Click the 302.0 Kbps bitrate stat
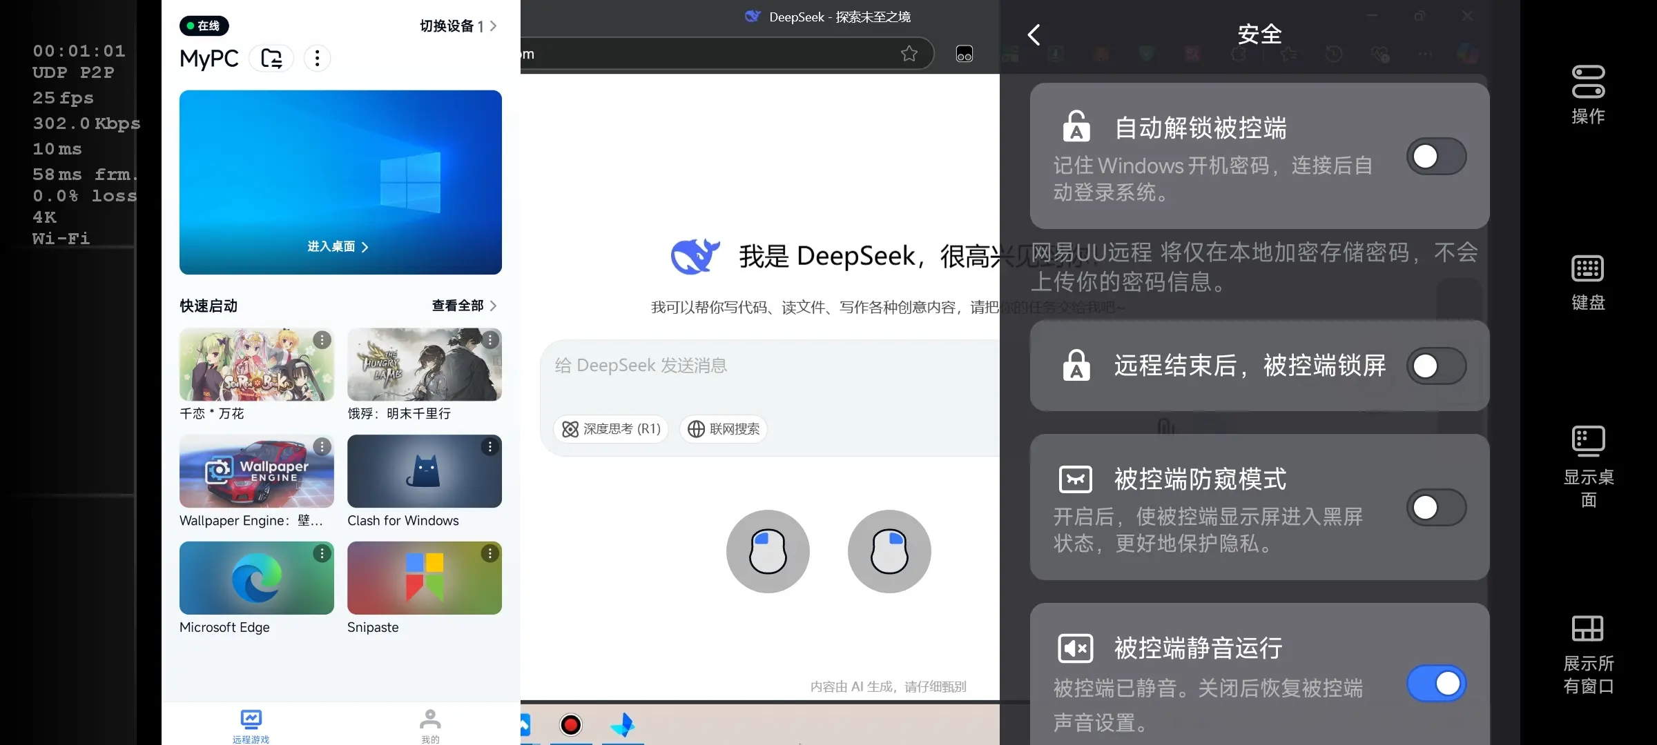 pyautogui.click(x=86, y=123)
